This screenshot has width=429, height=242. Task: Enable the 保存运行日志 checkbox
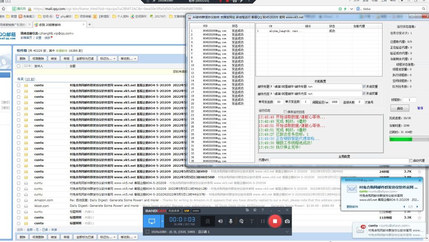[285, 111]
